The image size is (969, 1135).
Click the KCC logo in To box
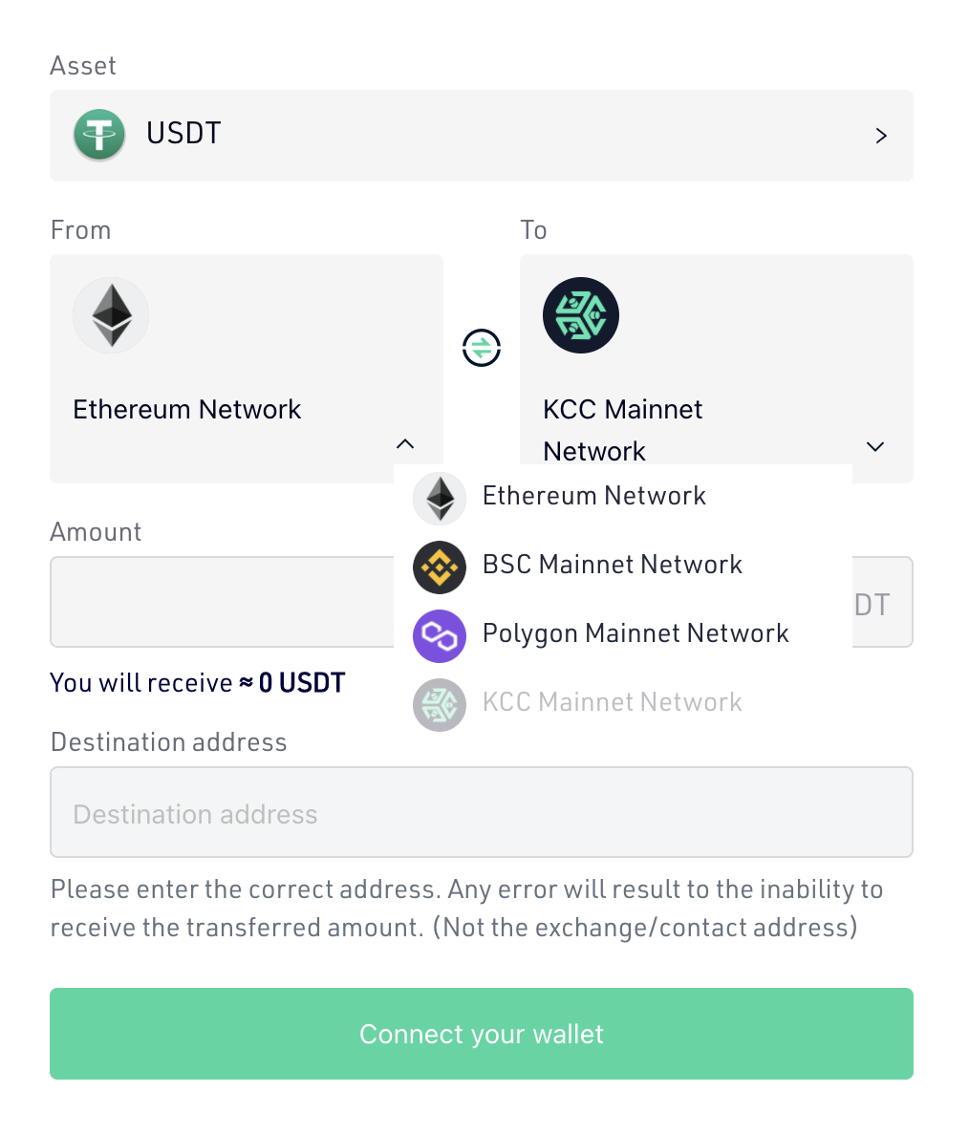click(581, 315)
